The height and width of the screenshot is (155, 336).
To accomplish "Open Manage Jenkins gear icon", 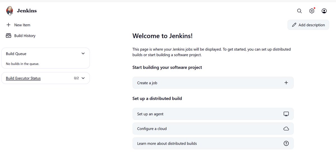I will click(312, 11).
